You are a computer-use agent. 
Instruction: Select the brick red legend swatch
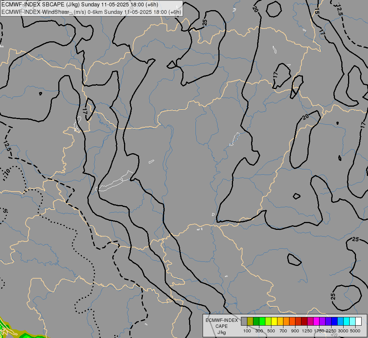(298, 321)
